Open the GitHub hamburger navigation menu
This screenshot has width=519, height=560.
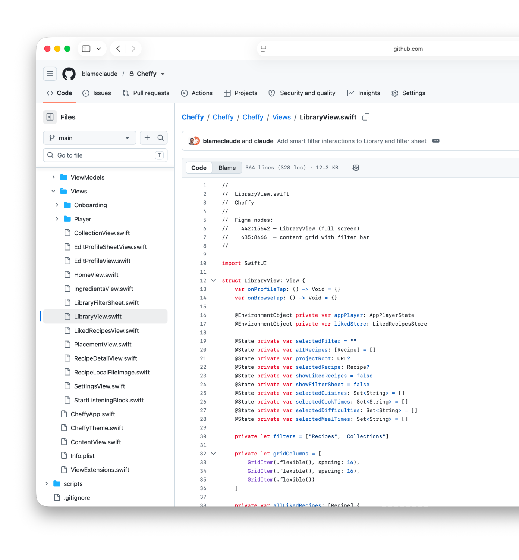50,74
